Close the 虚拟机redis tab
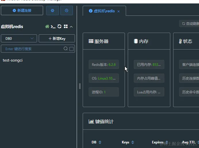The image size is (199, 148). [x=119, y=11]
